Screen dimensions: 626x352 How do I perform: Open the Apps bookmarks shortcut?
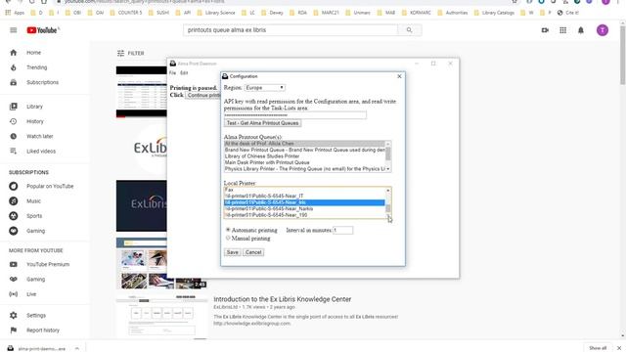(x=15, y=13)
